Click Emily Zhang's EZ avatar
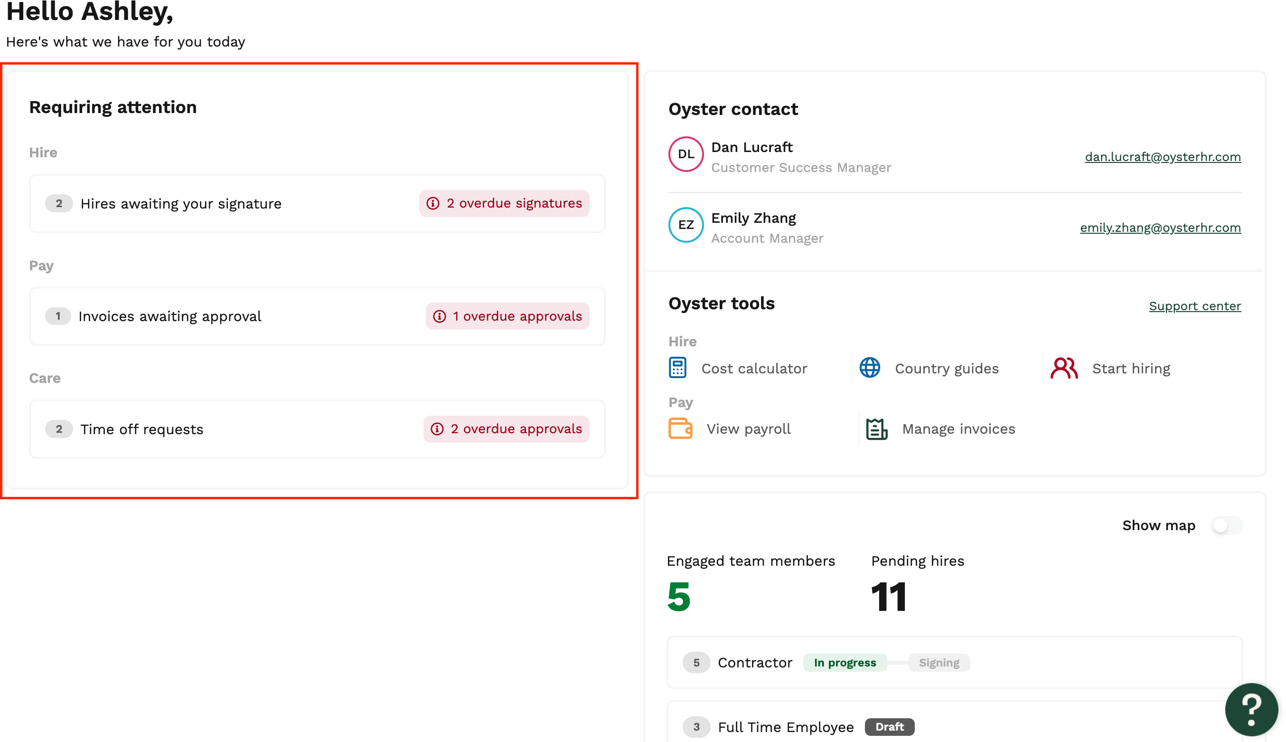Screen dimensions: 1286x742 (686, 225)
